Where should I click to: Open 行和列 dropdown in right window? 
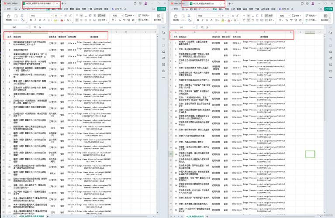coord(311,16)
